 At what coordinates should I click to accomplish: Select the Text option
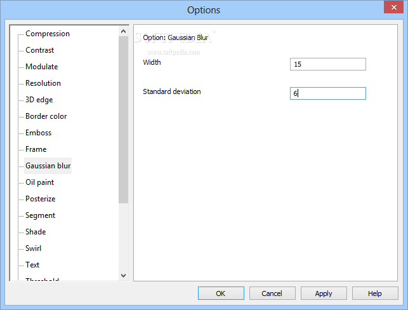[32, 265]
